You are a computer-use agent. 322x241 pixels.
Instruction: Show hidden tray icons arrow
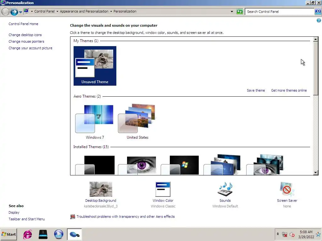click(278, 234)
